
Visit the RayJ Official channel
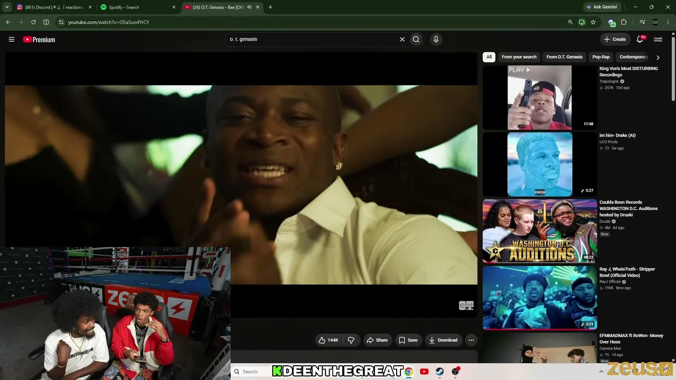pyautogui.click(x=610, y=282)
